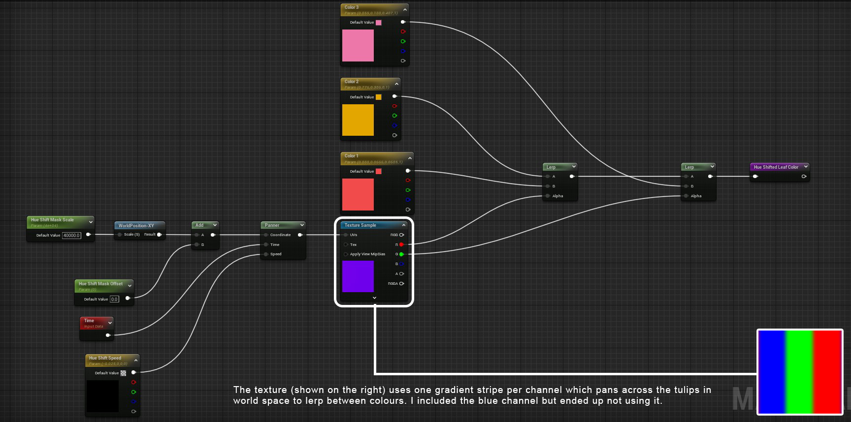This screenshot has width=851, height=422.
Task: Expand the first Lerp node chevron
Action: click(x=574, y=167)
